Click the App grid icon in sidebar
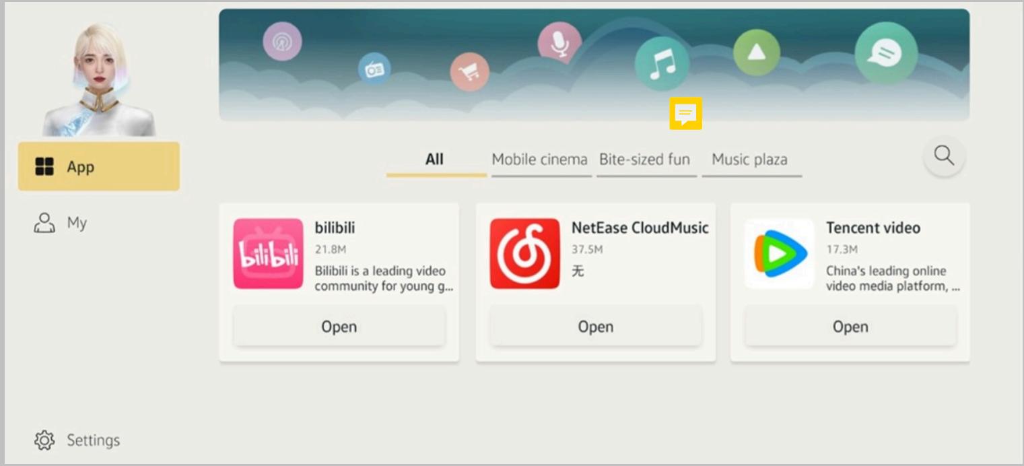 pyautogui.click(x=44, y=167)
